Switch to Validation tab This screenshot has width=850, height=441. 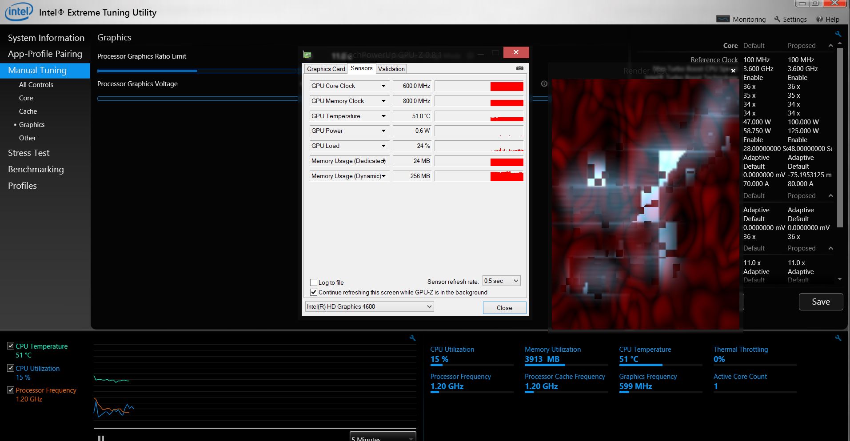pos(391,69)
